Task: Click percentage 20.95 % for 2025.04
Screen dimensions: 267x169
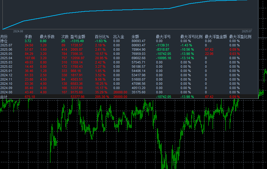Action: pyautogui.click(x=101, y=58)
